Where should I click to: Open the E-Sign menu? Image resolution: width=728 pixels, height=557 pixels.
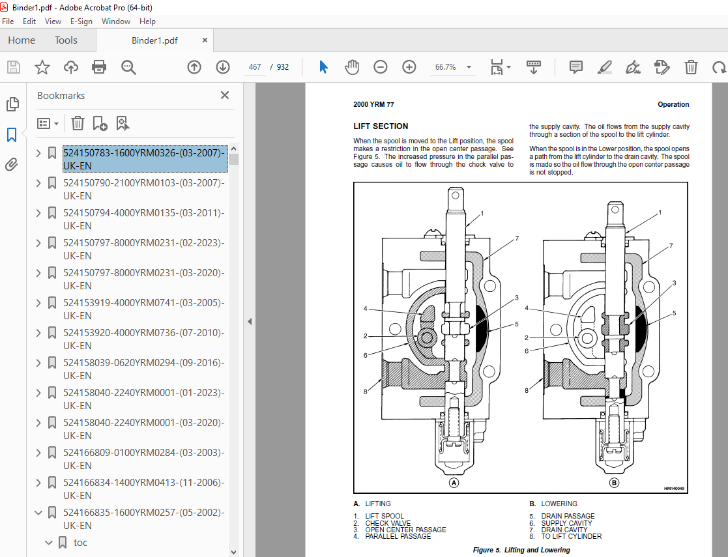pos(81,21)
